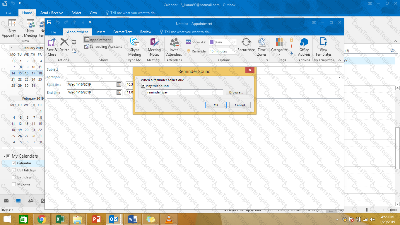Image resolution: width=400 pixels, height=225 pixels.
Task: Click zoom in plus button in status bar
Action: pos(384,210)
